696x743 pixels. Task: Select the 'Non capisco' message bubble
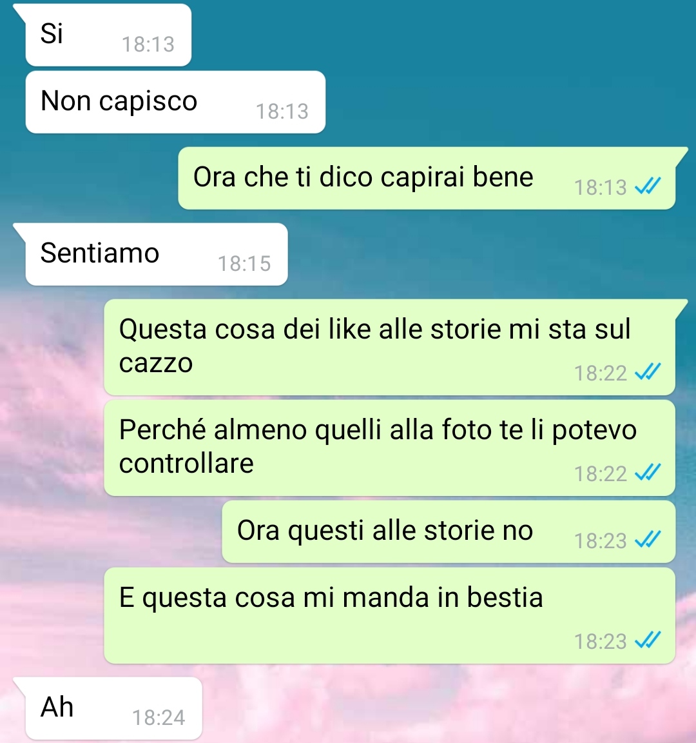[x=175, y=102]
